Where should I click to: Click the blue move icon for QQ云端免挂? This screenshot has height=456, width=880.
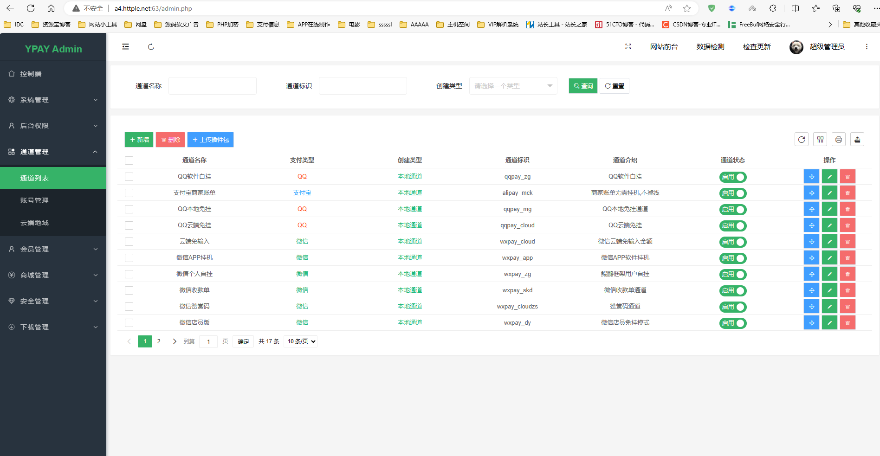811,225
